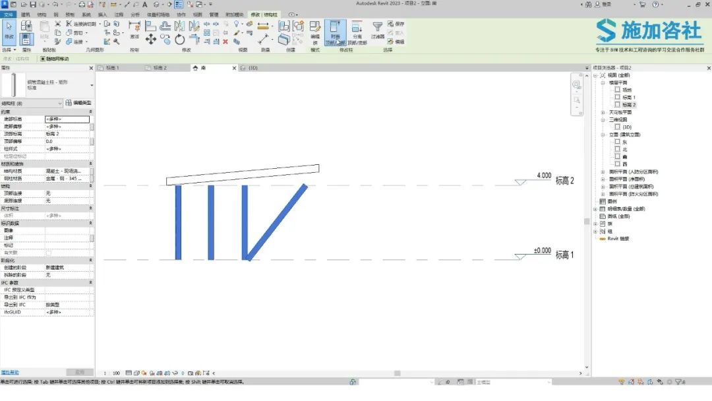Open the 结构柱 (8) filter dropdown
This screenshot has height=401, width=712.
(32, 104)
